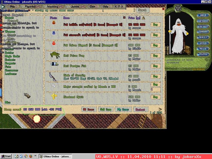212x159 pixels.
Task: Select the Bottles category
Action: (9, 52)
